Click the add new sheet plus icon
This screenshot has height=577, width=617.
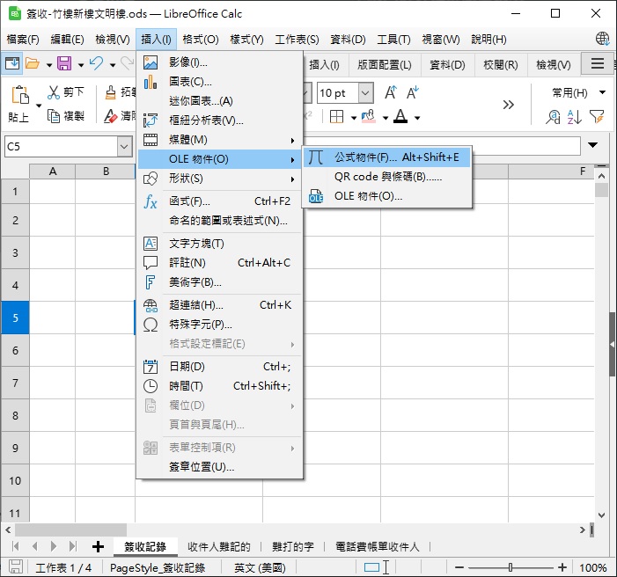(x=98, y=546)
